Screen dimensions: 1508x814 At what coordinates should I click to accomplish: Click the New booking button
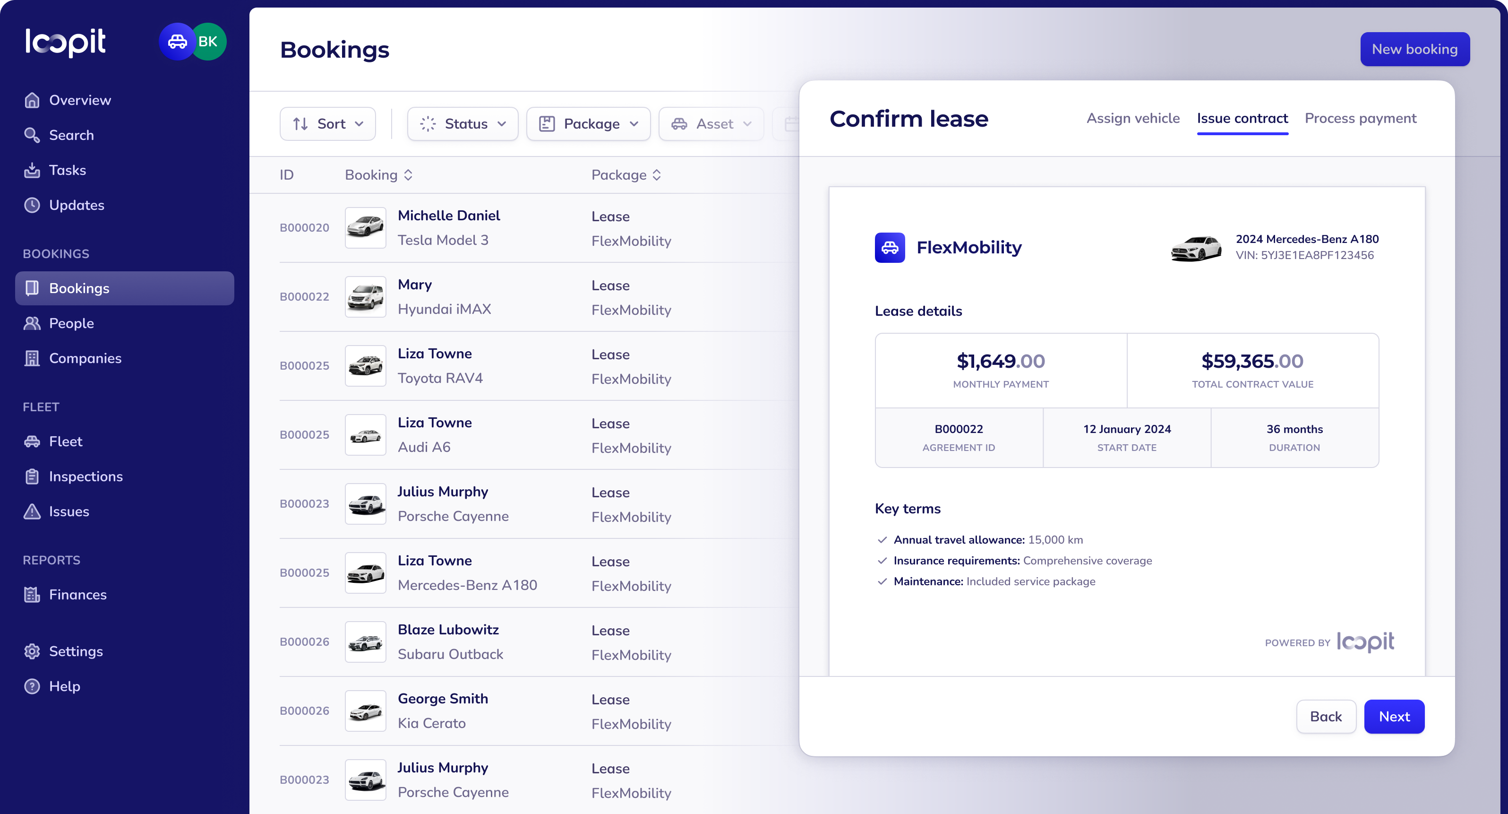[x=1414, y=49]
